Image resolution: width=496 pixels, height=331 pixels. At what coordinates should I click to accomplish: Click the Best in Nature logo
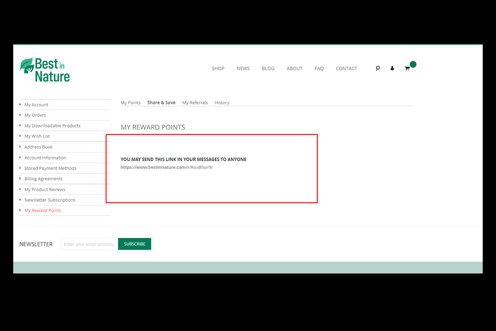click(x=45, y=70)
